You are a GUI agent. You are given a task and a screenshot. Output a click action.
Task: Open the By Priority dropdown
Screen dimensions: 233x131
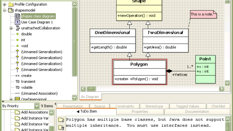pyautogui.click(x=36, y=106)
